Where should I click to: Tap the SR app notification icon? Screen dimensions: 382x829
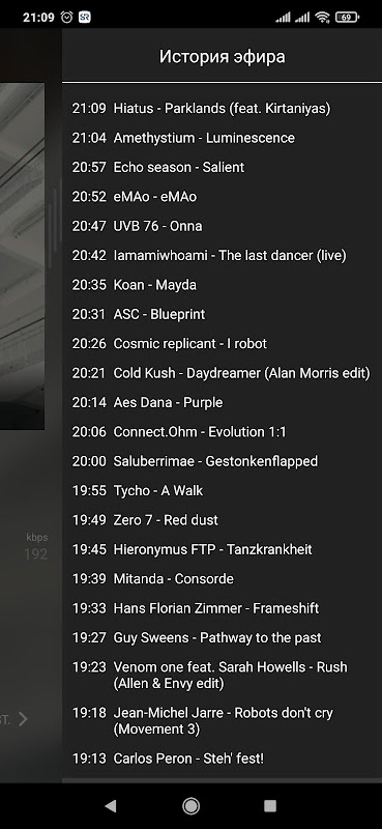tap(85, 17)
